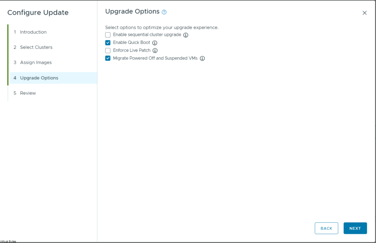
Task: Click info icon next to Enforce Live Patch
Action: point(155,51)
